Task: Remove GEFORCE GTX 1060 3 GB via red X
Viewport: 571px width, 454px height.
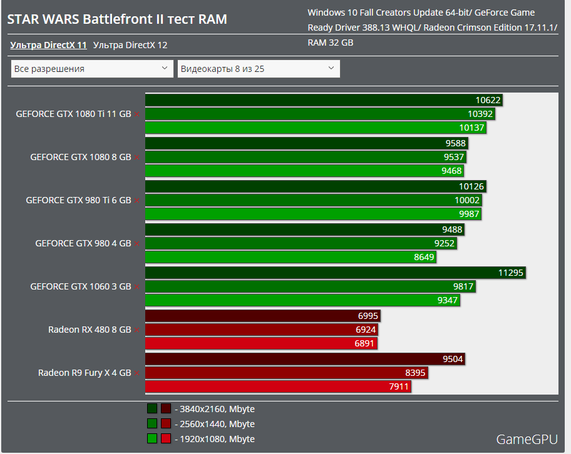Action: [x=137, y=287]
